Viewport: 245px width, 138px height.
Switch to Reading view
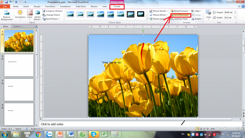tap(204, 129)
